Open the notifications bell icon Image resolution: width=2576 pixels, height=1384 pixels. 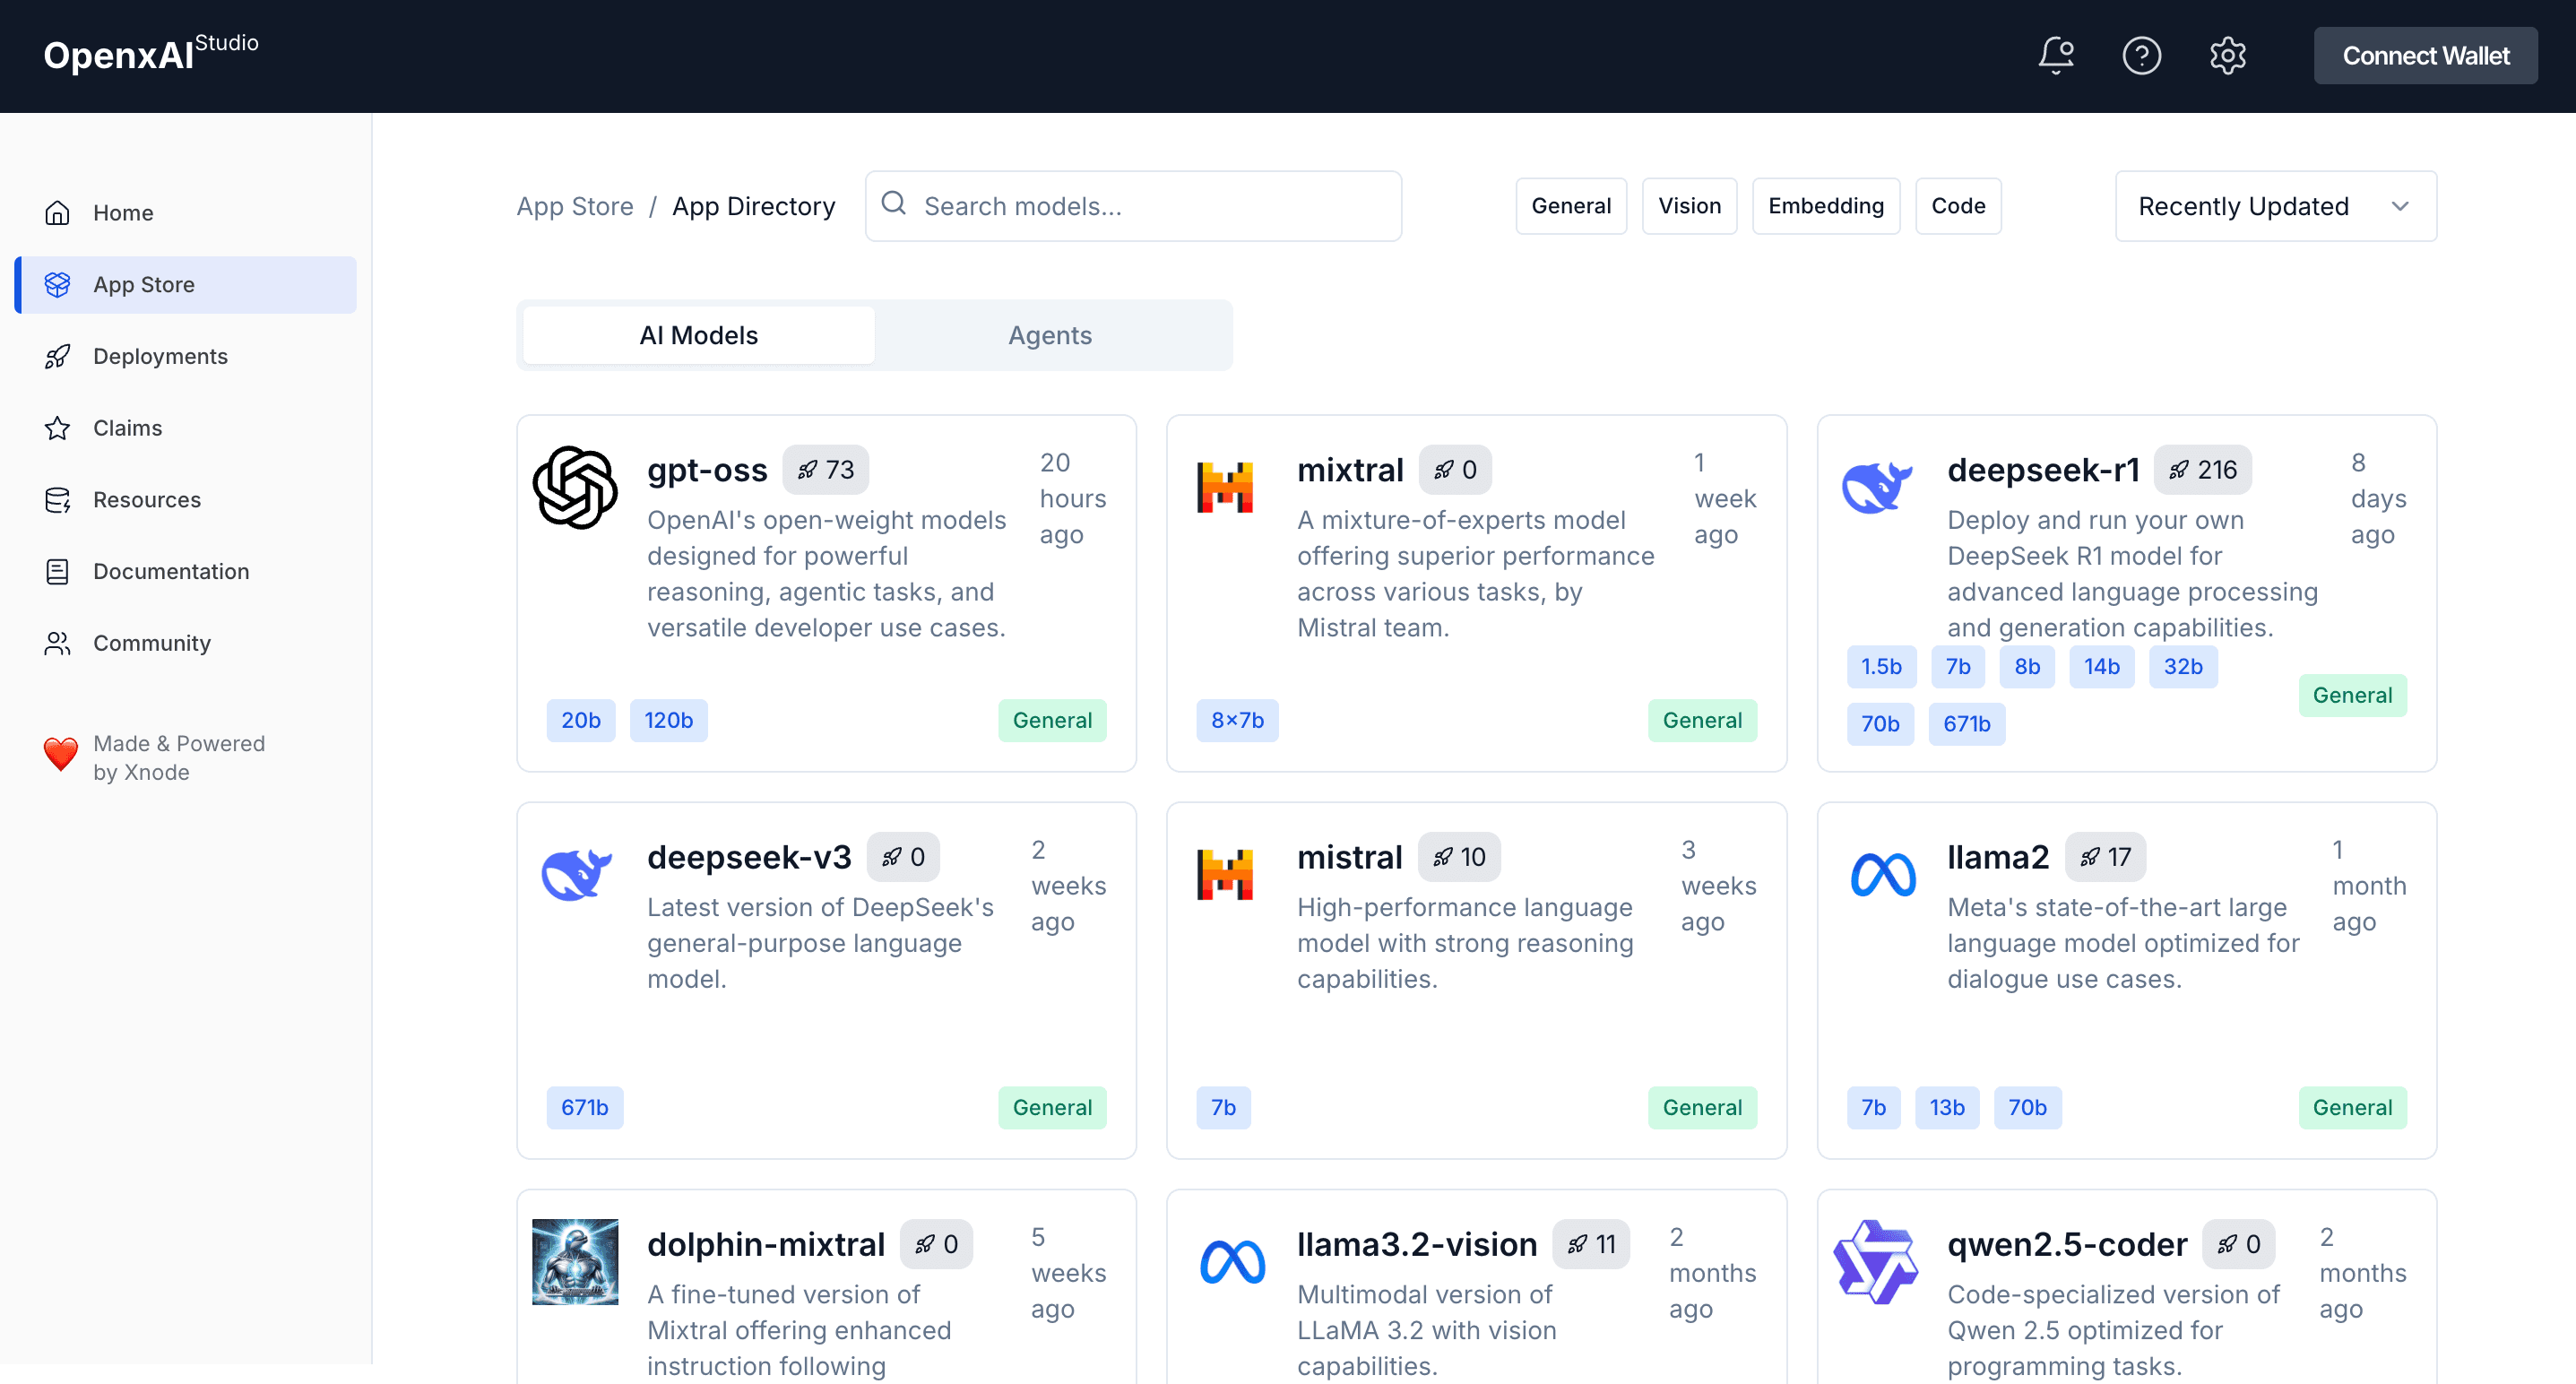(2056, 55)
